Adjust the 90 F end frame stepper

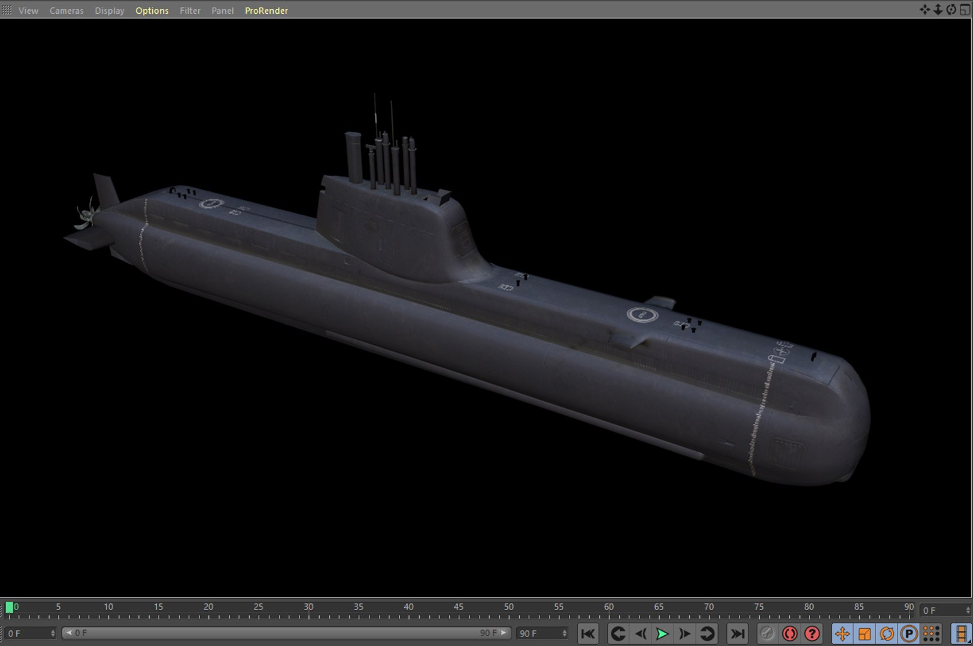(x=564, y=633)
